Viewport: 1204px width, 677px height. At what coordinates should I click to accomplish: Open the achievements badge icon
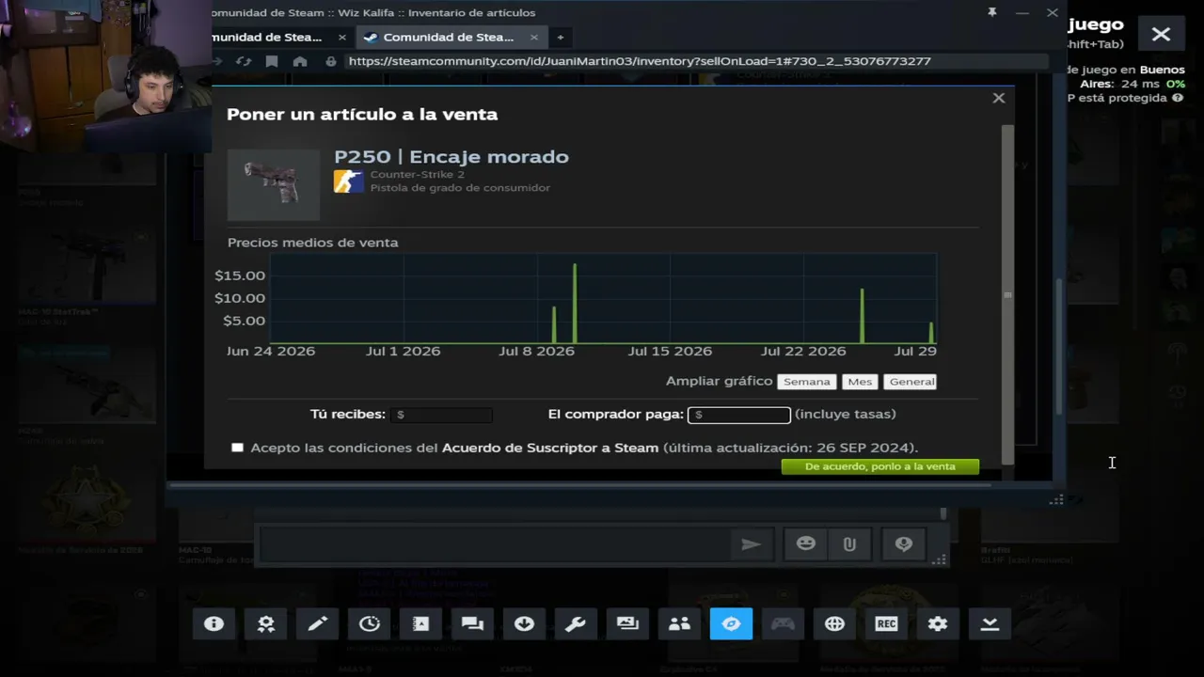pyautogui.click(x=265, y=623)
